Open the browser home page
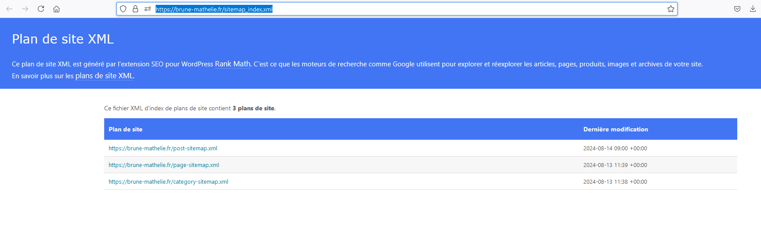 pyautogui.click(x=57, y=9)
